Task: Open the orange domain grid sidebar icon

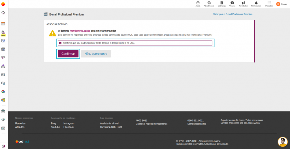Action: click(3, 24)
